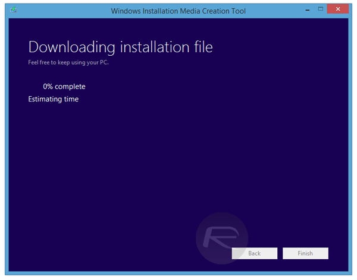Click the Media Creation Tool title bar icon

(x=13, y=9)
